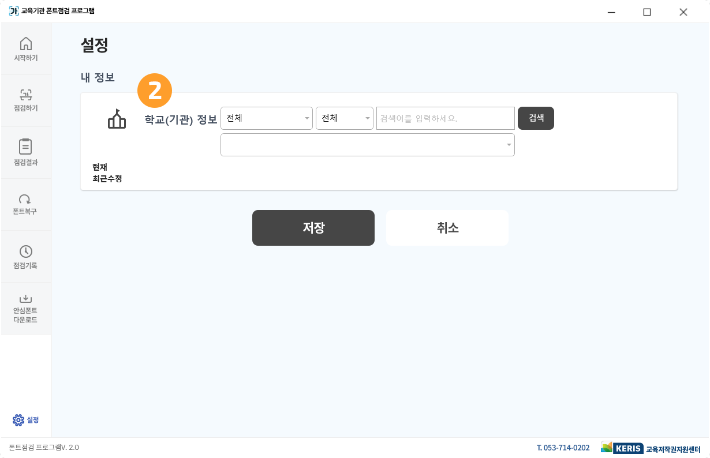
Task: Open the 폰트복구 font recovery tool
Action: [26, 204]
